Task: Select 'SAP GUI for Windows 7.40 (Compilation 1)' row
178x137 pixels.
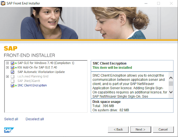Action: pos(46,63)
